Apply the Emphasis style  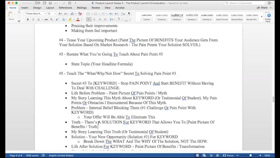[162, 17]
